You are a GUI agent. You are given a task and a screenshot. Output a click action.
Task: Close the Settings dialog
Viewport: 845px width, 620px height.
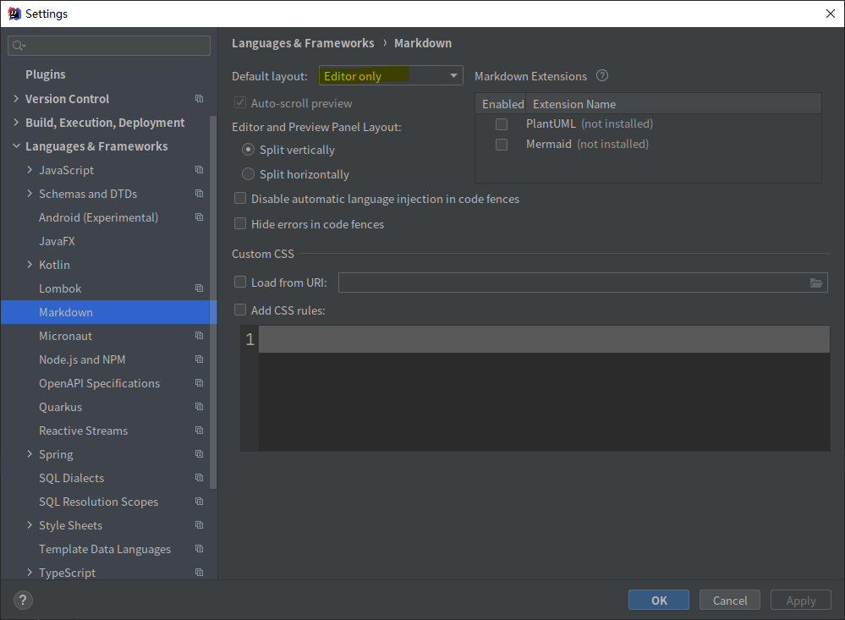point(831,14)
